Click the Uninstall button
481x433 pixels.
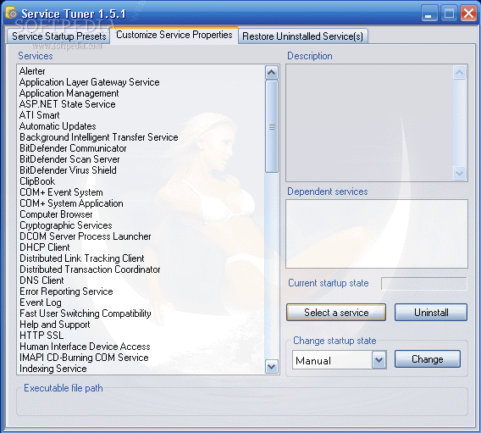pos(431,313)
